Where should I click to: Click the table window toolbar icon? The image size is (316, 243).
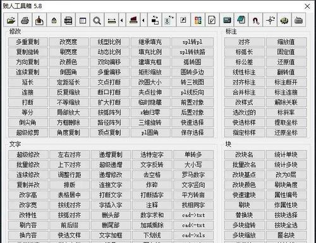pyautogui.click(x=83, y=20)
